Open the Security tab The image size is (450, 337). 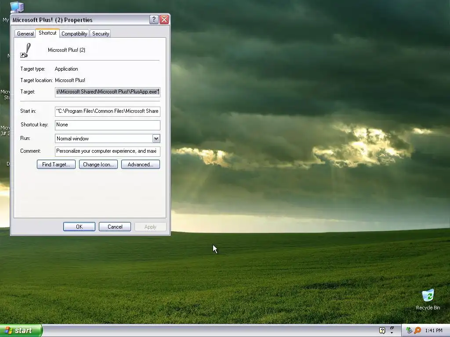click(x=101, y=34)
